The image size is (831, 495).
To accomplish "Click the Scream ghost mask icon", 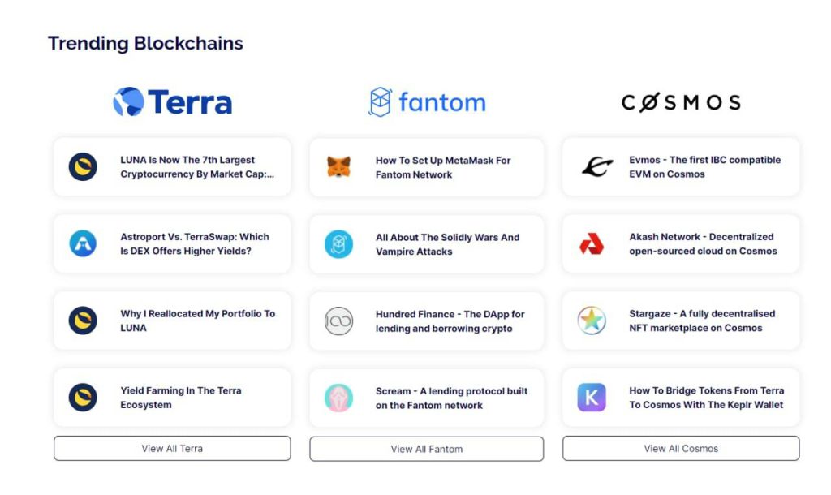I will (338, 398).
